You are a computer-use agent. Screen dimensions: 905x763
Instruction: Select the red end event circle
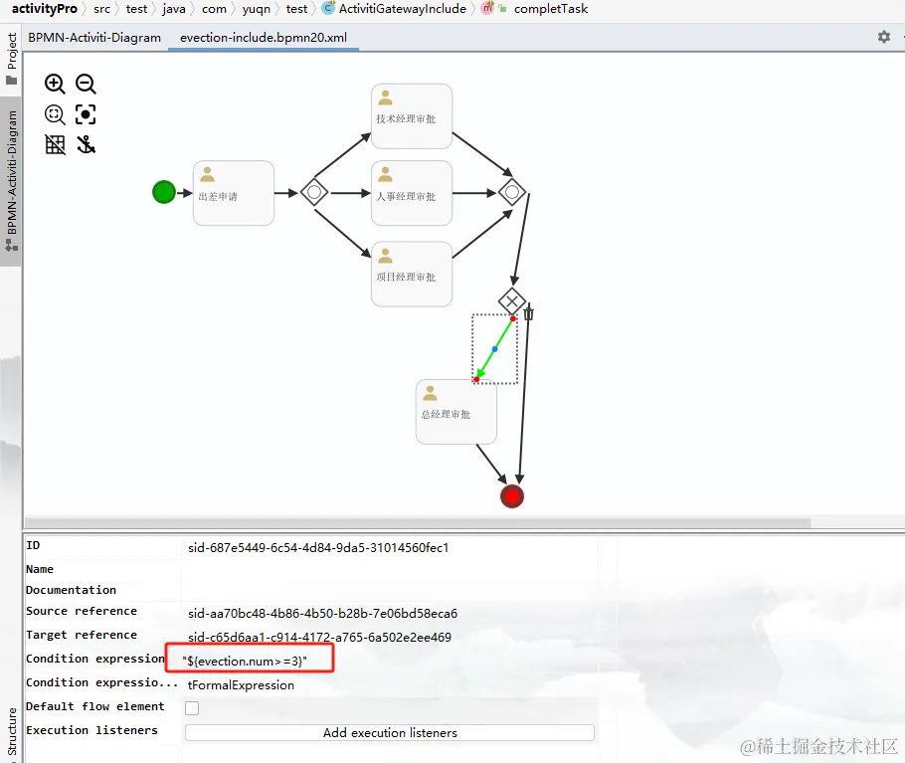point(512,496)
